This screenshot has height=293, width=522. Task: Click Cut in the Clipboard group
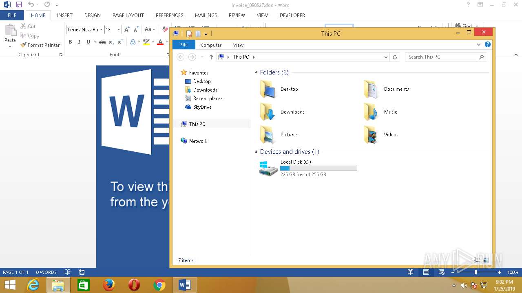28,26
